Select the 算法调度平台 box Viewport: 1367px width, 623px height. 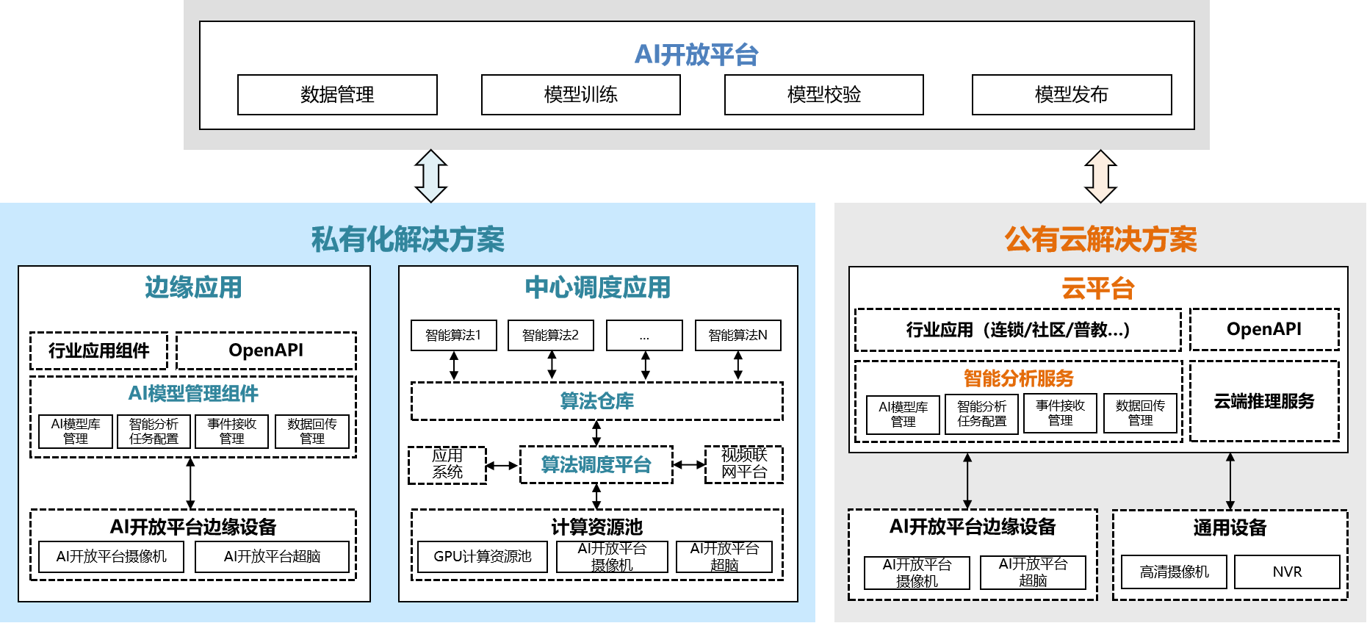click(596, 464)
